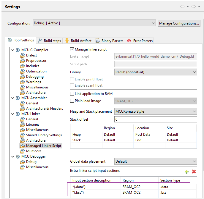Open the back history dropdown arrow
Viewport: 204px width, 199px height.
click(x=188, y=7)
